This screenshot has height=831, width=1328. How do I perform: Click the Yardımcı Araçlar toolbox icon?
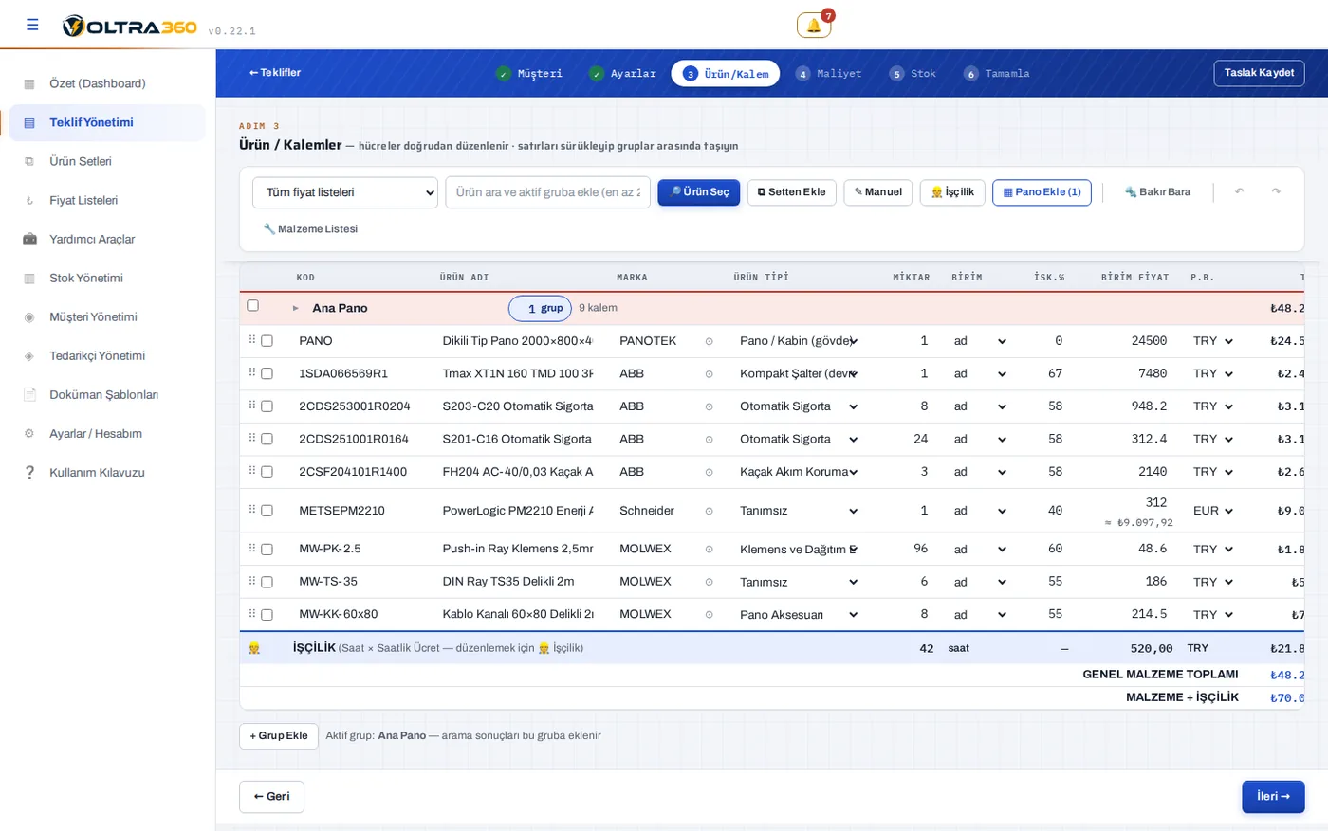29,240
